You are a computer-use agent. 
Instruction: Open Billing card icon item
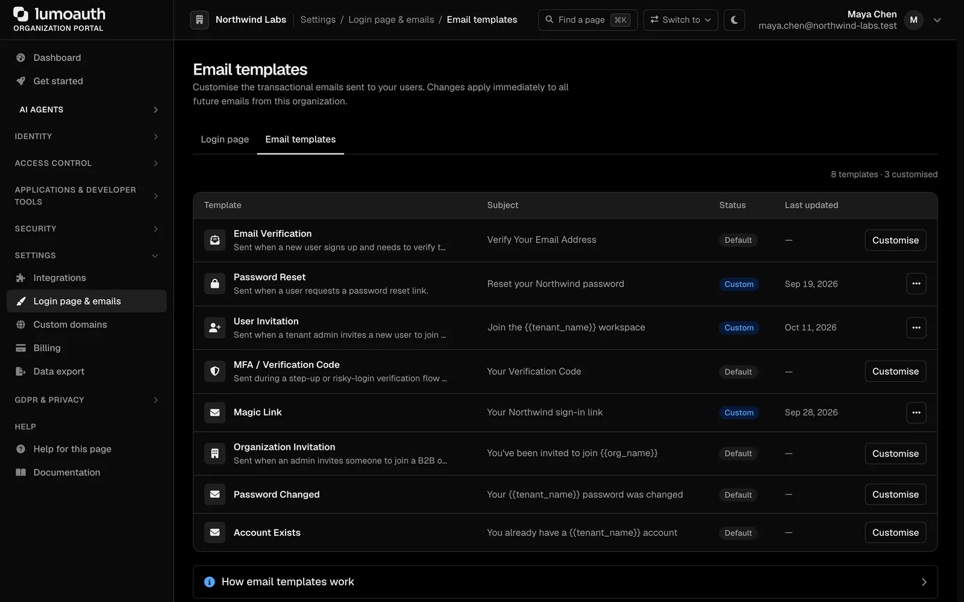pyautogui.click(x=87, y=348)
